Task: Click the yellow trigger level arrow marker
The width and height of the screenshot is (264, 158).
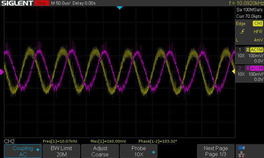Action: [x=234, y=71]
